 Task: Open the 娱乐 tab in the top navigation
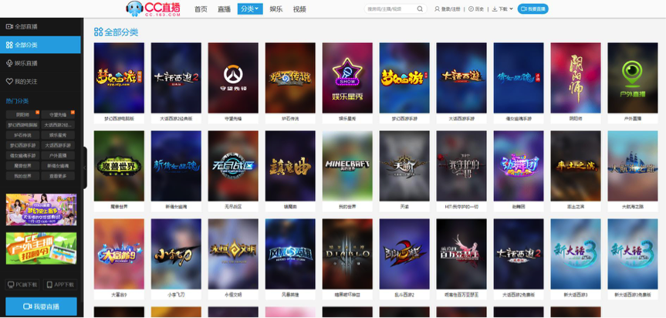pyautogui.click(x=276, y=9)
